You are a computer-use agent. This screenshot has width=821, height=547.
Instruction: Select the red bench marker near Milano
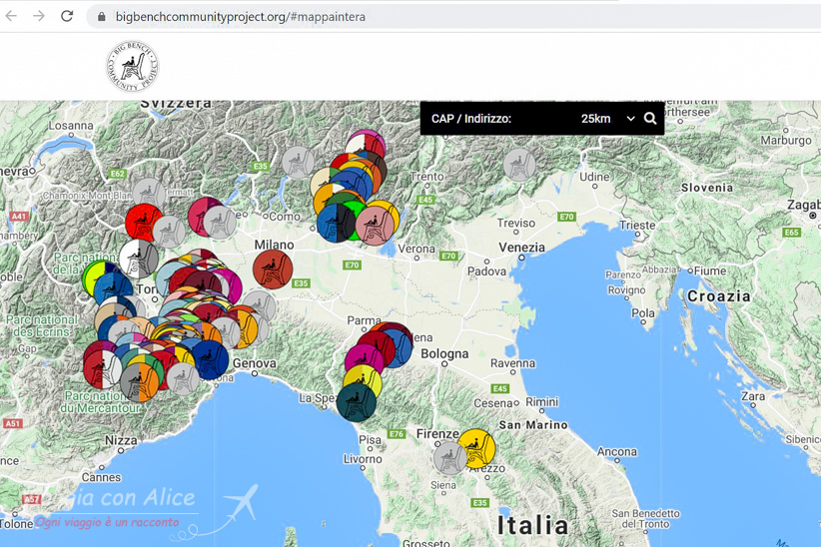coord(273,270)
